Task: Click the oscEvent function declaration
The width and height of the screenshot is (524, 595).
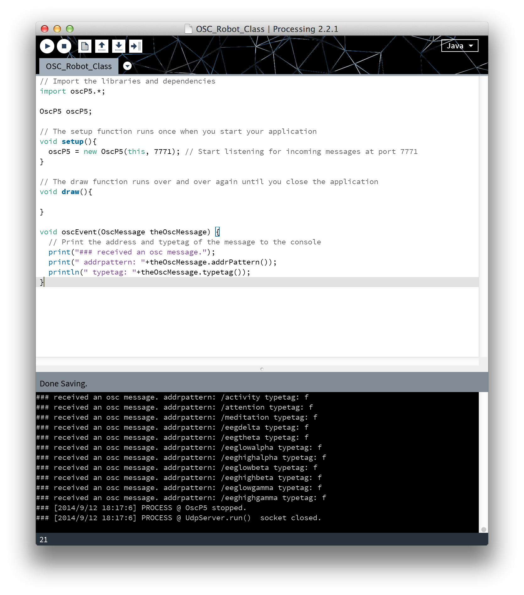Action: pyautogui.click(x=130, y=232)
